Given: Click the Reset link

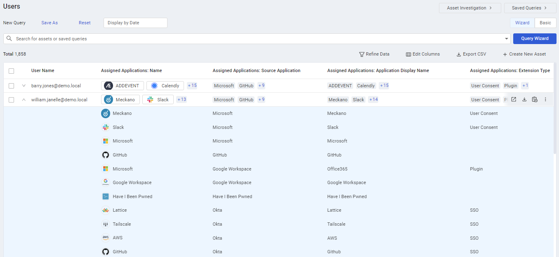Looking at the screenshot, I should (85, 23).
